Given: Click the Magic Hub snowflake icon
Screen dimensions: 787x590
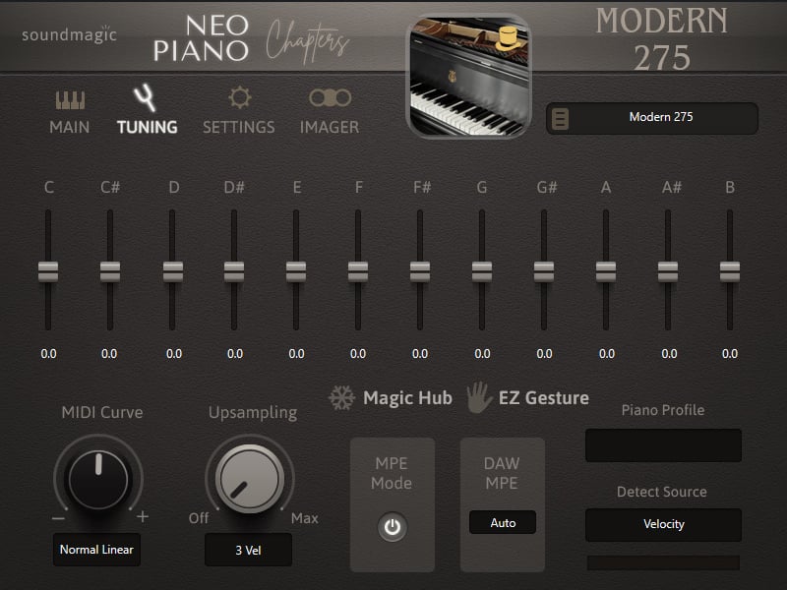Looking at the screenshot, I should [x=341, y=398].
